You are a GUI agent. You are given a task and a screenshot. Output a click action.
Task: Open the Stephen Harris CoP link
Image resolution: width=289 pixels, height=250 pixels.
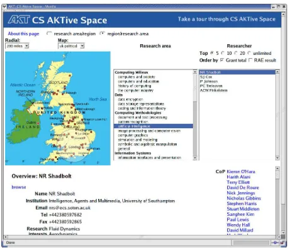242,204
